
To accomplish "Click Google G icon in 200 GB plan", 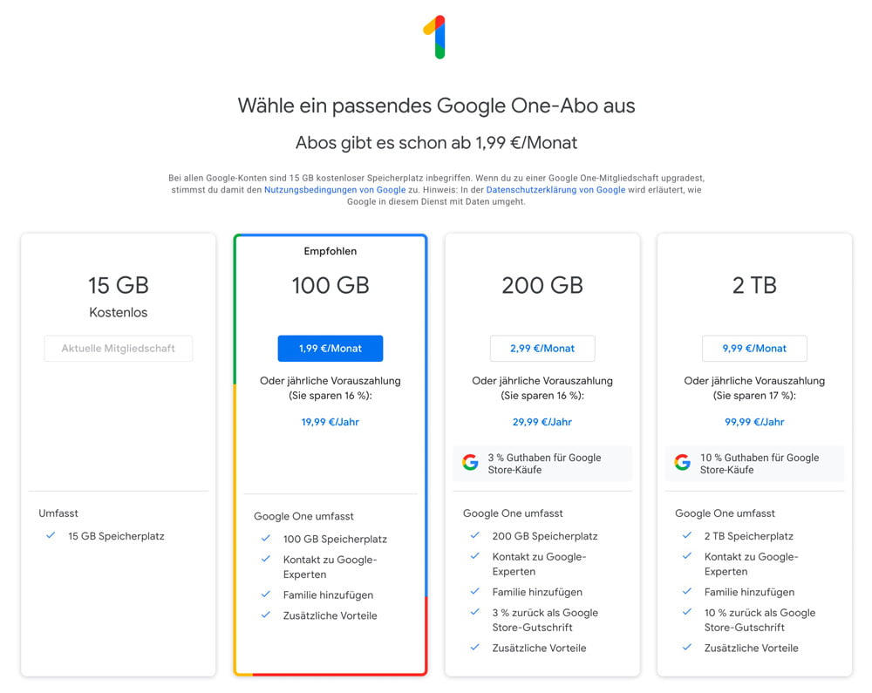I will [x=471, y=462].
